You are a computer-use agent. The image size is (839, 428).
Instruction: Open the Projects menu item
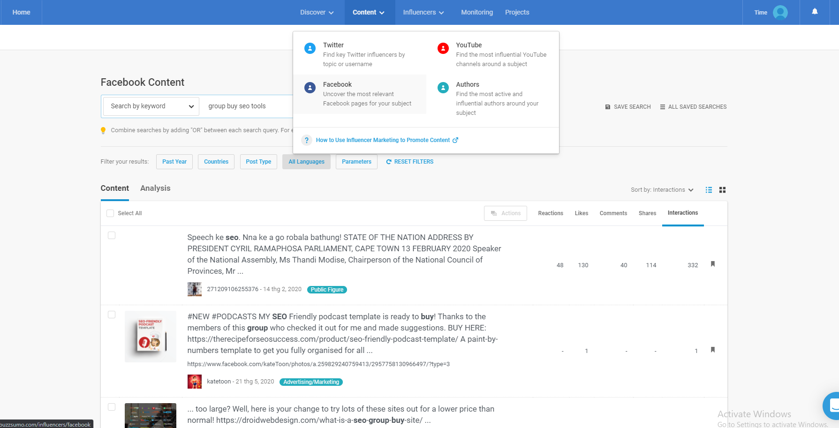(x=517, y=12)
